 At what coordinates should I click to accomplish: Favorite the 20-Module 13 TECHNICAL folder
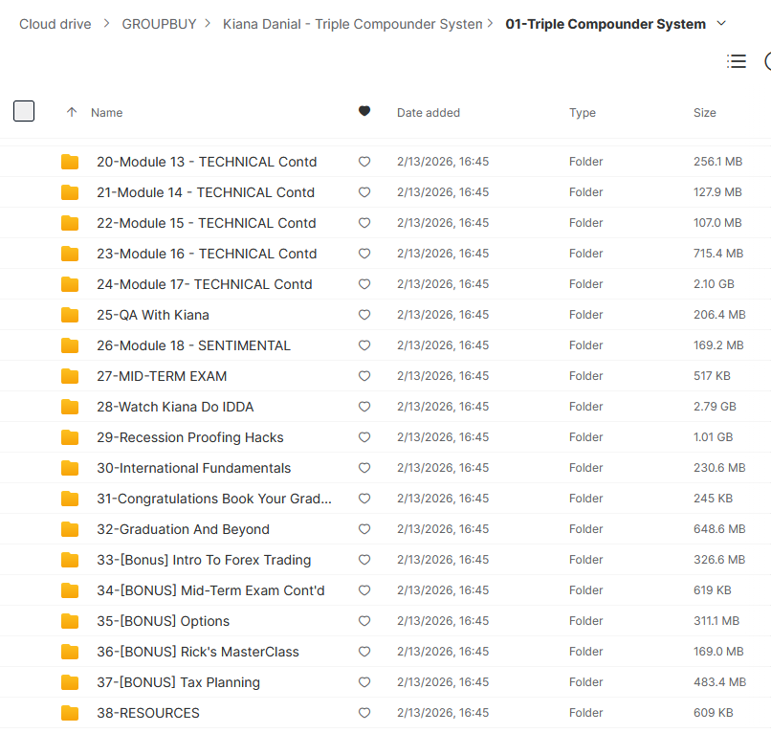point(364,163)
